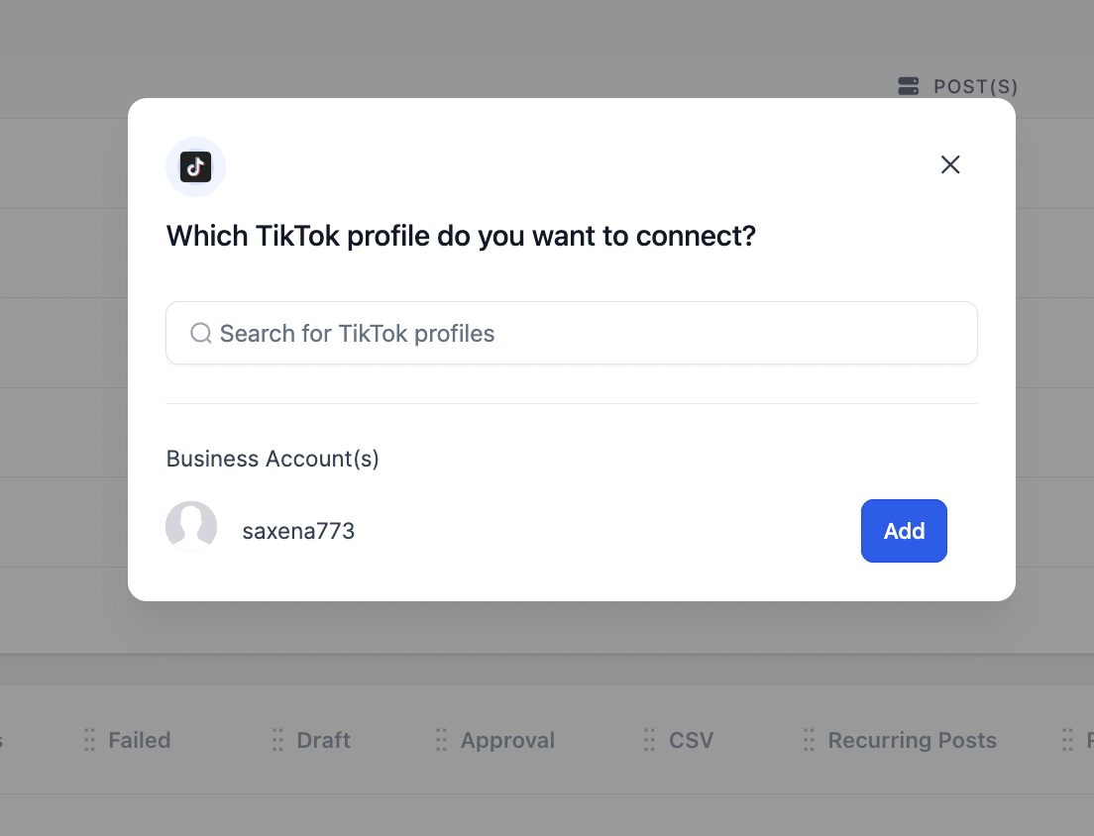Select the CSV tab
This screenshot has width=1094, height=836.
691,740
